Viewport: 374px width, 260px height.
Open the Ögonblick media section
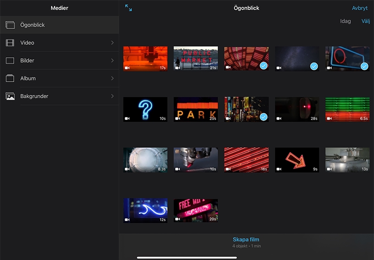click(x=60, y=25)
